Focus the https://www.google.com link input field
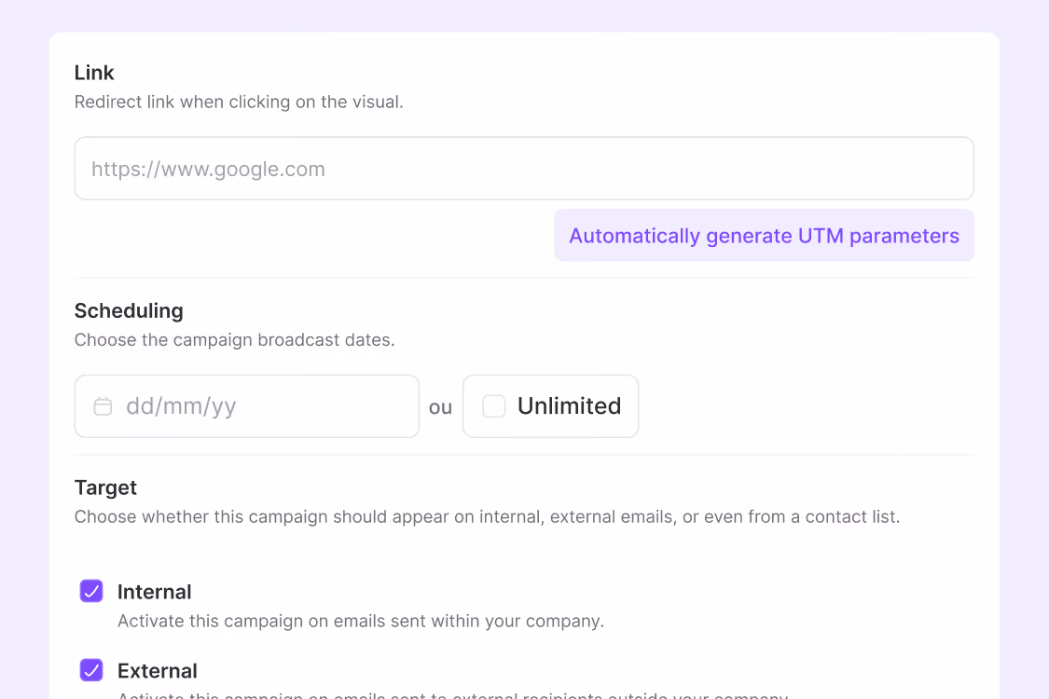Viewport: 1049px width, 699px height. pos(524,169)
